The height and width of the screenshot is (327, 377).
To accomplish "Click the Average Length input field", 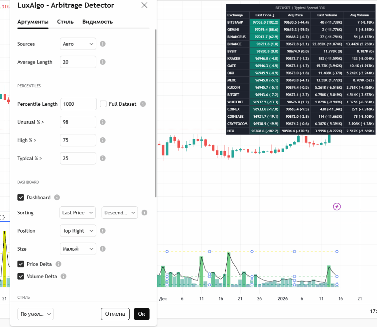I will [78, 62].
